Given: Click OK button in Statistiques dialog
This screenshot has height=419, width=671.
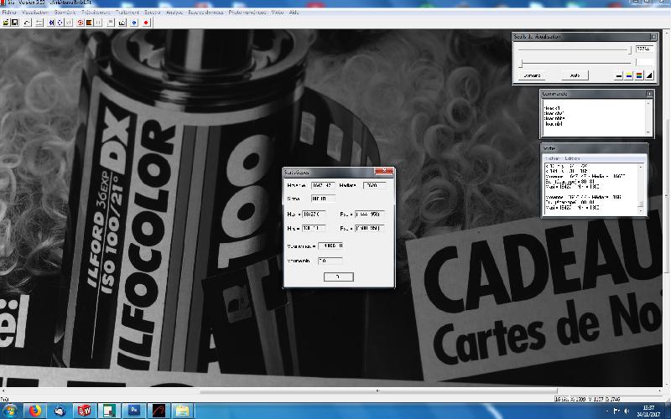Looking at the screenshot, I should [339, 277].
